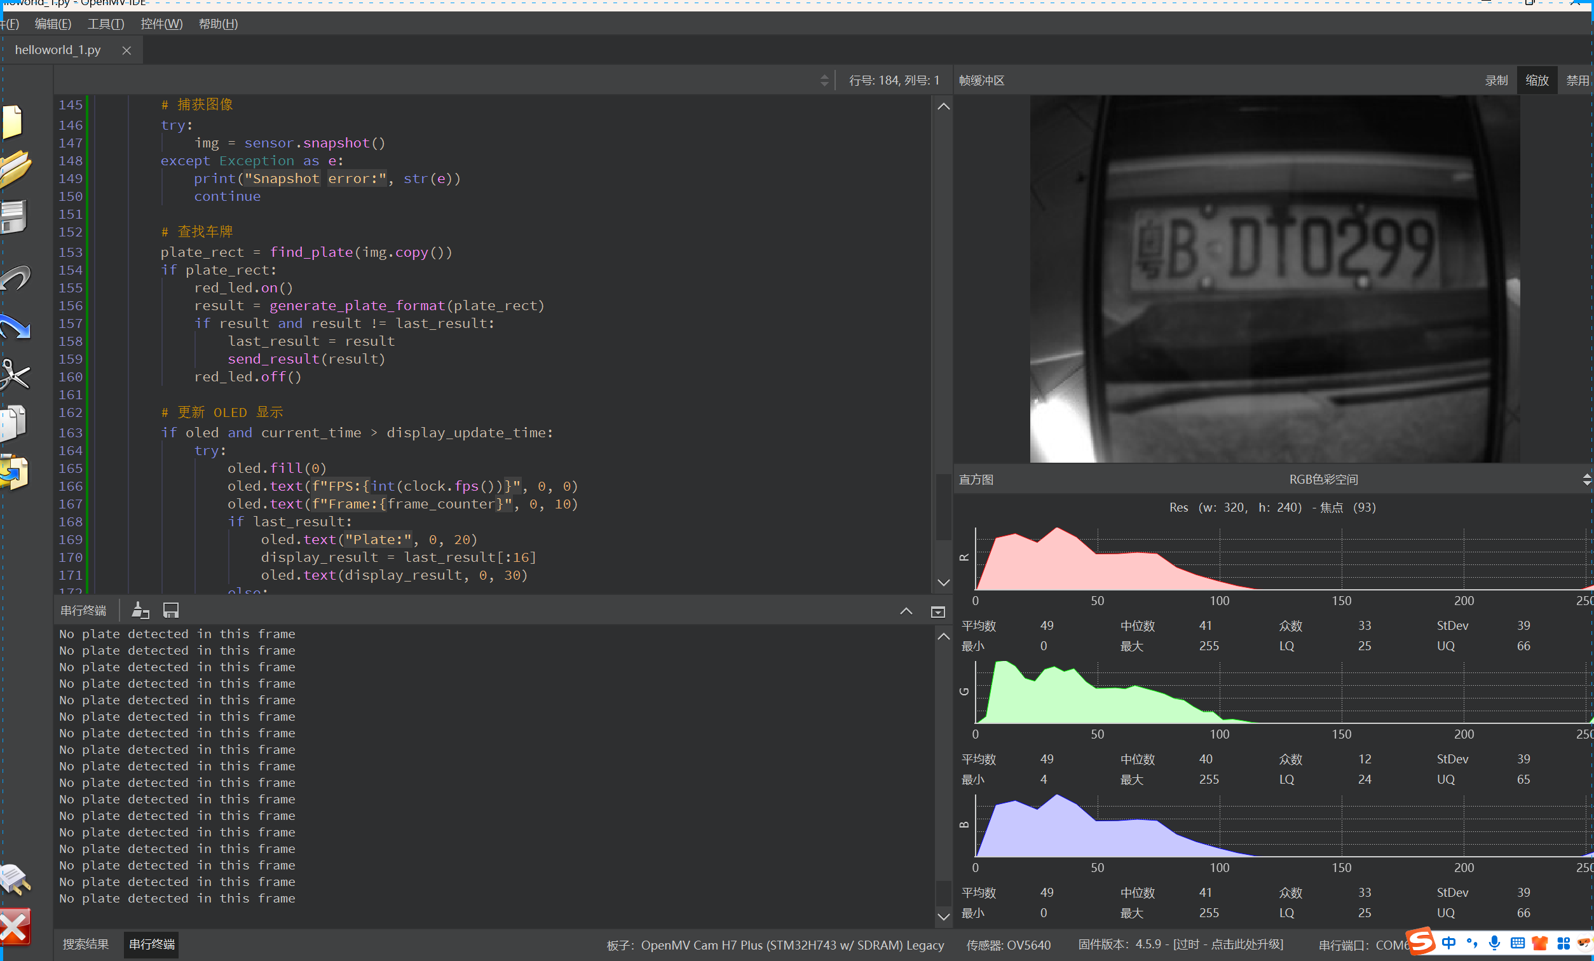Image resolution: width=1594 pixels, height=961 pixels.
Task: Click the Disconnect plug icon
Action: coord(14,880)
